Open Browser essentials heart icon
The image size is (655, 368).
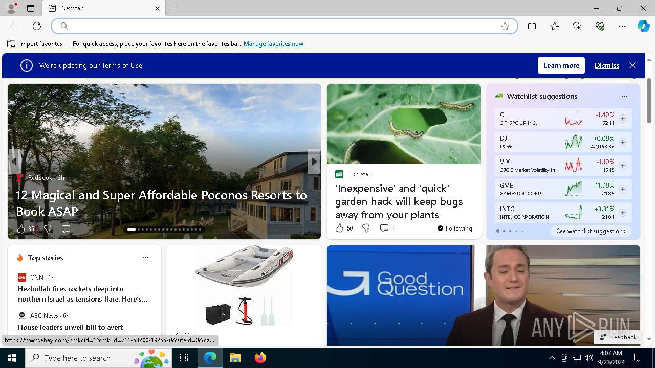600,26
